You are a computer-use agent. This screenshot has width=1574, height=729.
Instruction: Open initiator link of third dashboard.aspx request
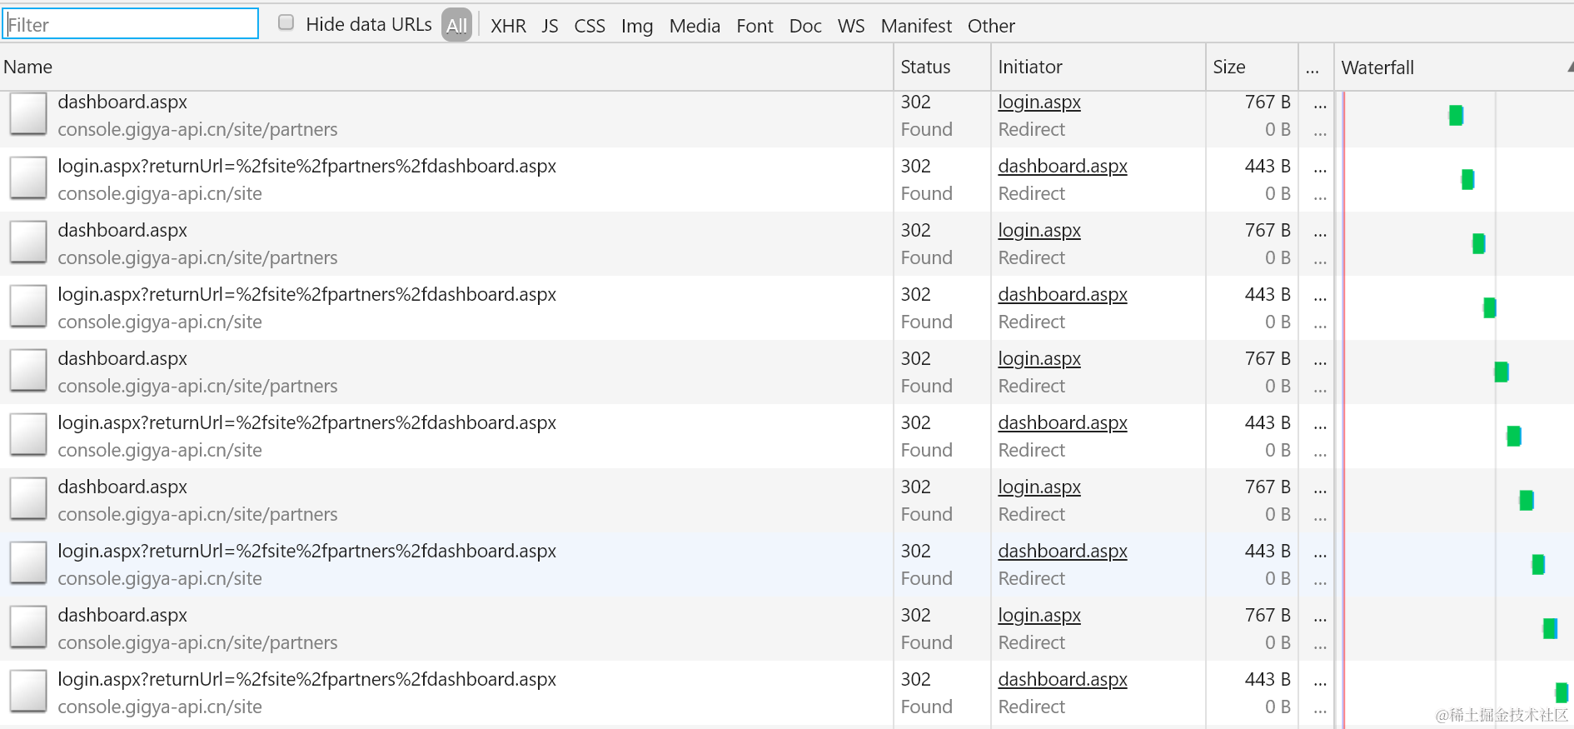pyautogui.click(x=1039, y=359)
